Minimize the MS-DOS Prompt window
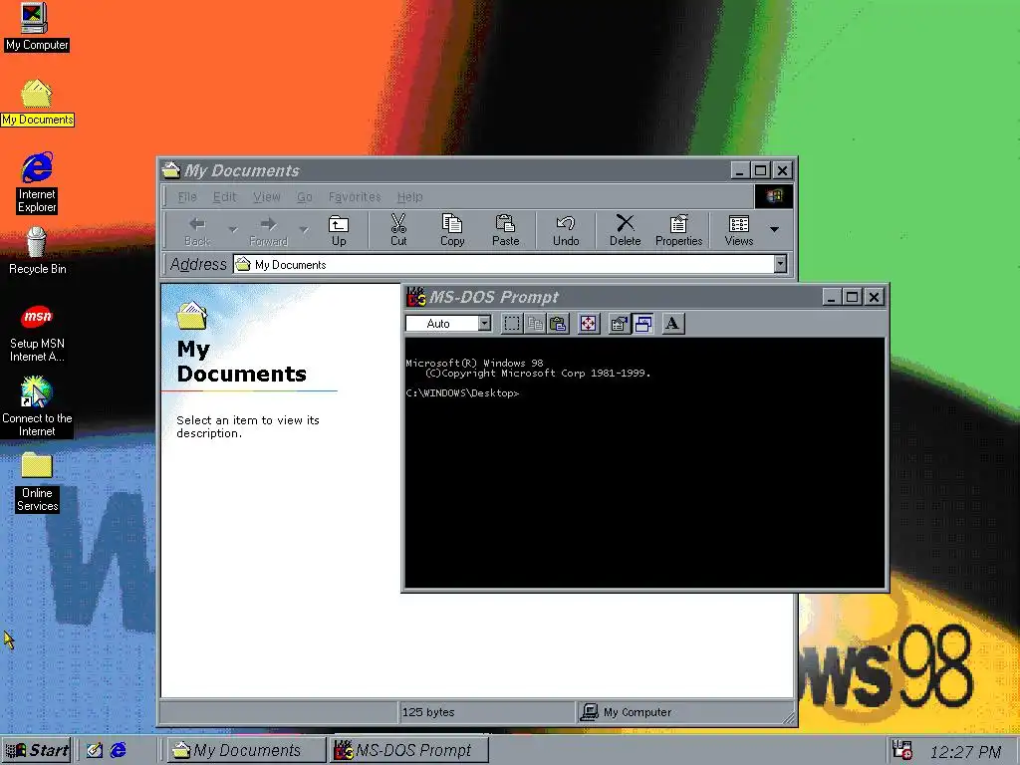1020x765 pixels. point(831,297)
